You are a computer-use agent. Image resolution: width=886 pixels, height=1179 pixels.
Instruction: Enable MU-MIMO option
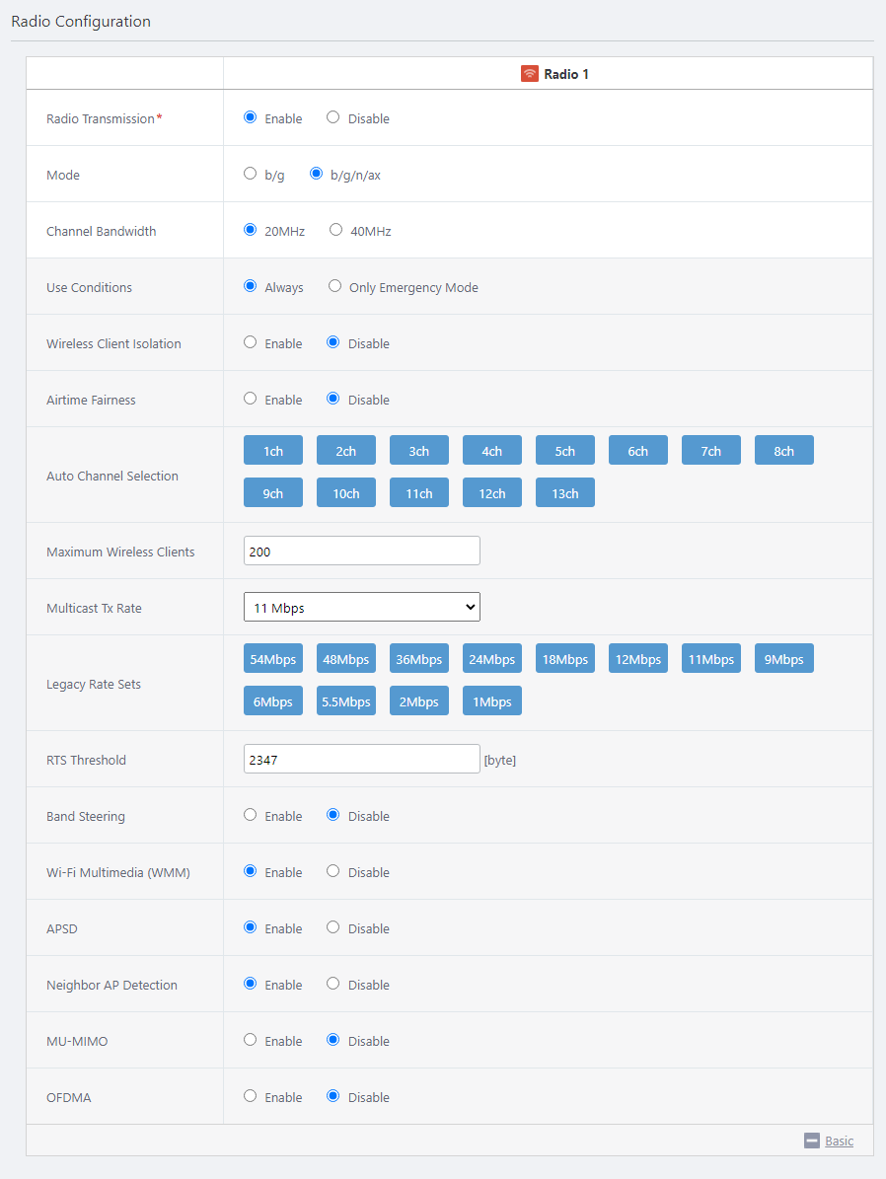point(251,1040)
